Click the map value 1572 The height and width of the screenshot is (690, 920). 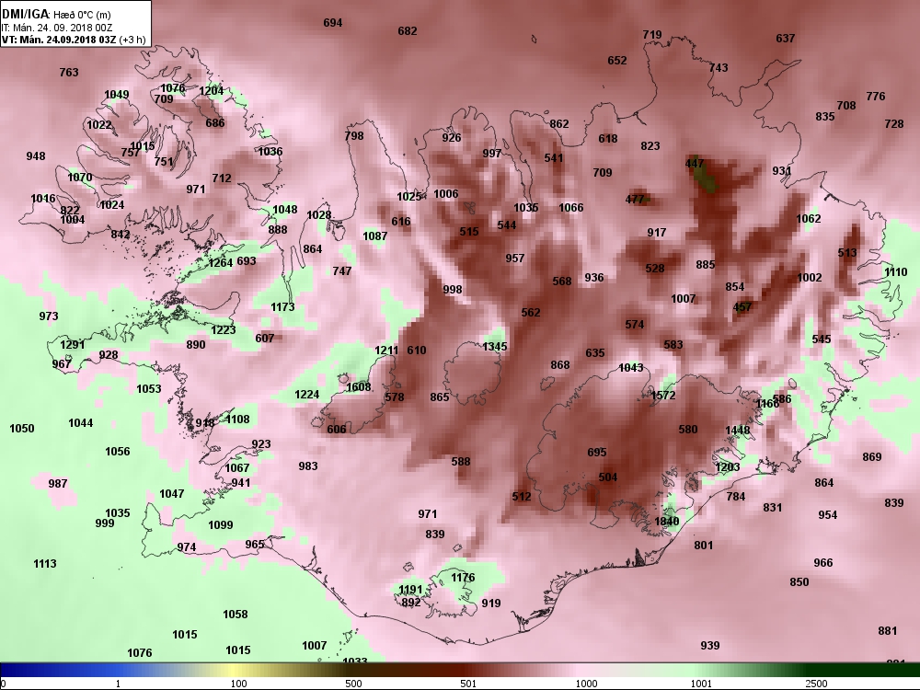(x=663, y=396)
